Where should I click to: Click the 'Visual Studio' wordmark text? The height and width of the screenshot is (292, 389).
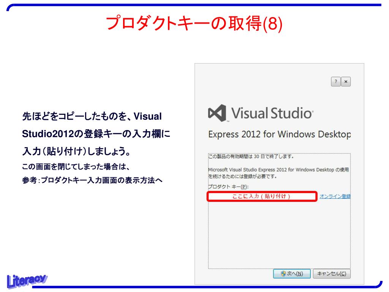[x=272, y=113]
